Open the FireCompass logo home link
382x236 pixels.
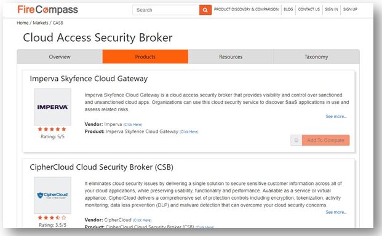[x=48, y=10]
